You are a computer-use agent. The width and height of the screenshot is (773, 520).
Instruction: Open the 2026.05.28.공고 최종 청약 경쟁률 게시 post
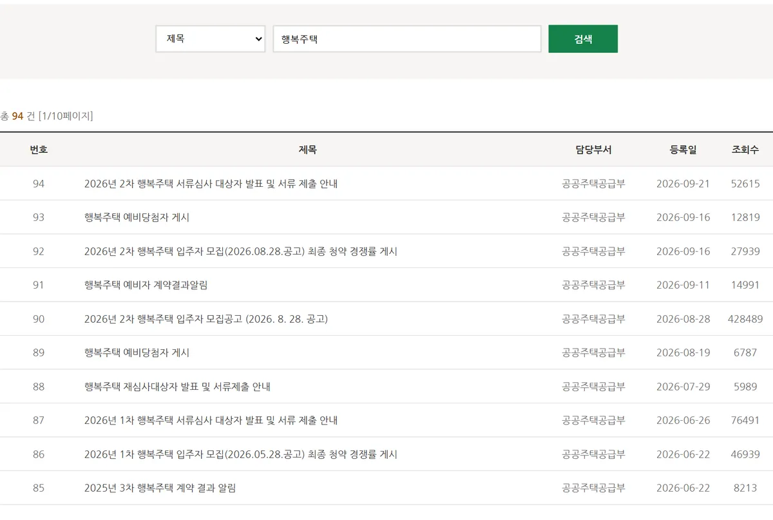pos(240,454)
